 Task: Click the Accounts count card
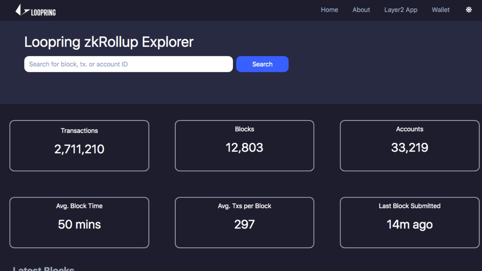pyautogui.click(x=409, y=145)
